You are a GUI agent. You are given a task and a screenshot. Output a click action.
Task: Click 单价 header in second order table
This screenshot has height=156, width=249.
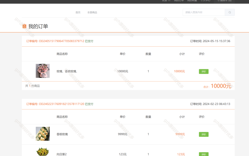coord(123,117)
